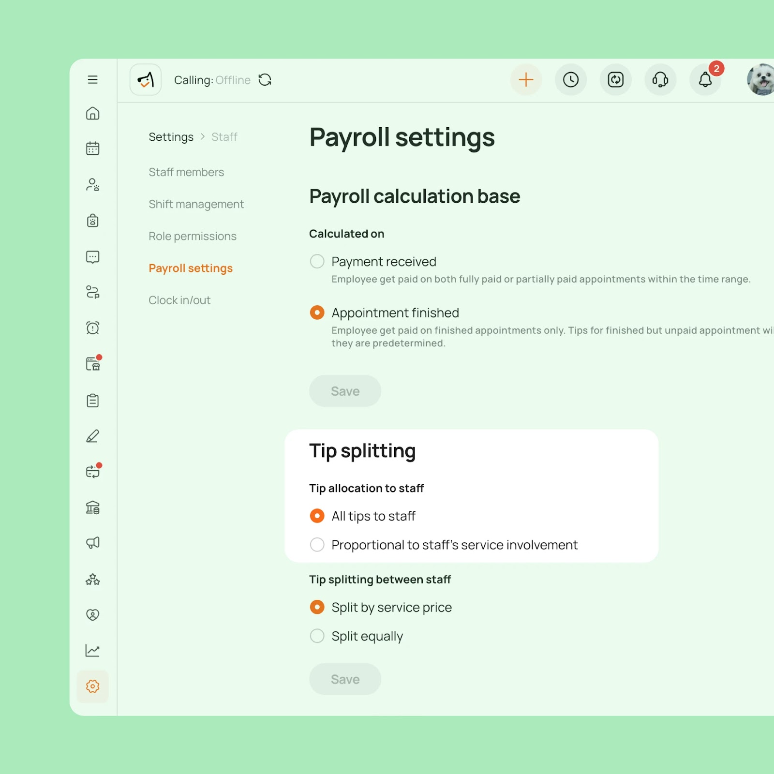Open the Staff members section
Image resolution: width=774 pixels, height=774 pixels.
[186, 172]
